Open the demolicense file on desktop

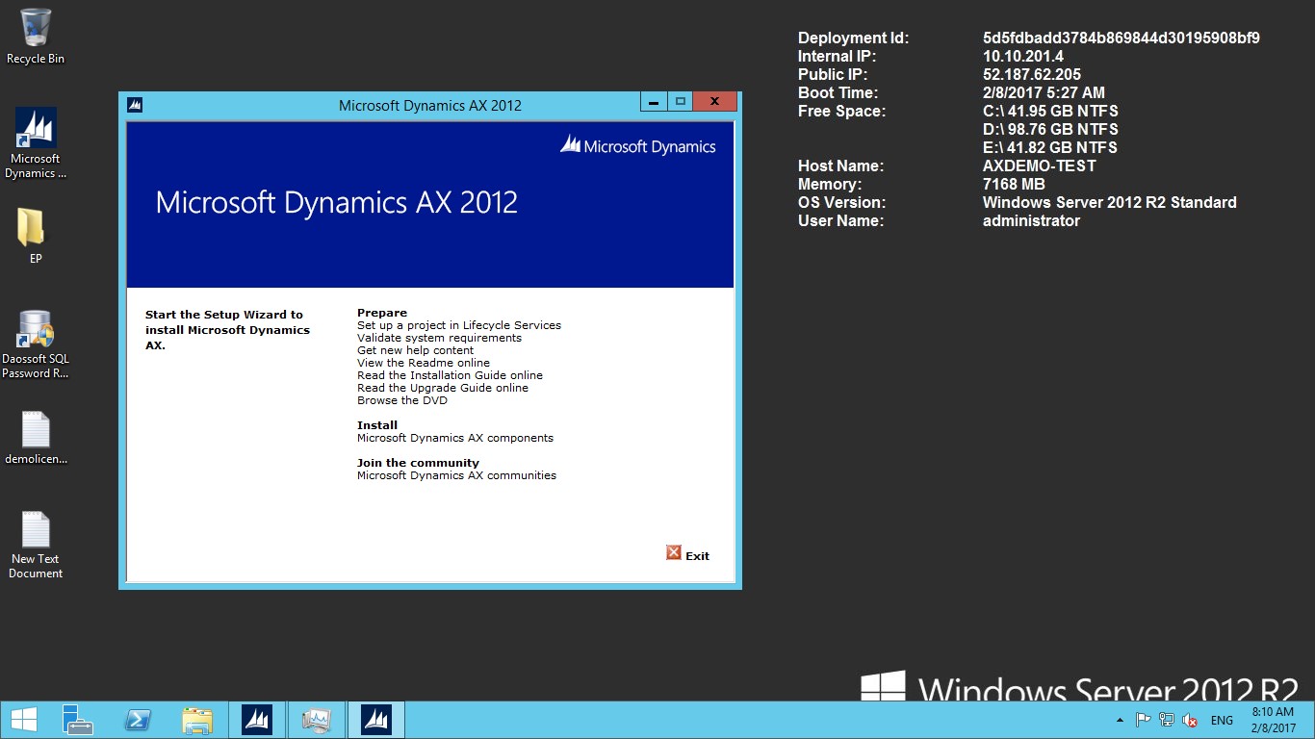tap(36, 430)
